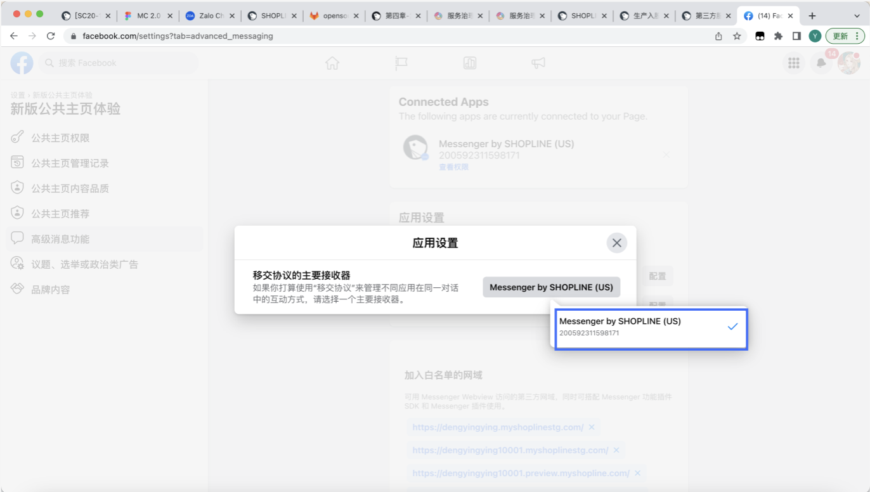
Task: Open the Chrome profile Y icon
Action: pyautogui.click(x=815, y=36)
